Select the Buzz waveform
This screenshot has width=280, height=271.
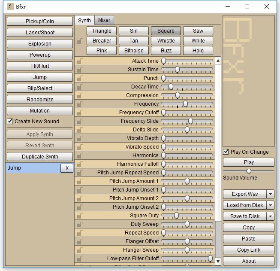pos(166,50)
